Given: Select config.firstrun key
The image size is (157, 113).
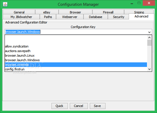Looking at the screenshot, I should (76, 69).
